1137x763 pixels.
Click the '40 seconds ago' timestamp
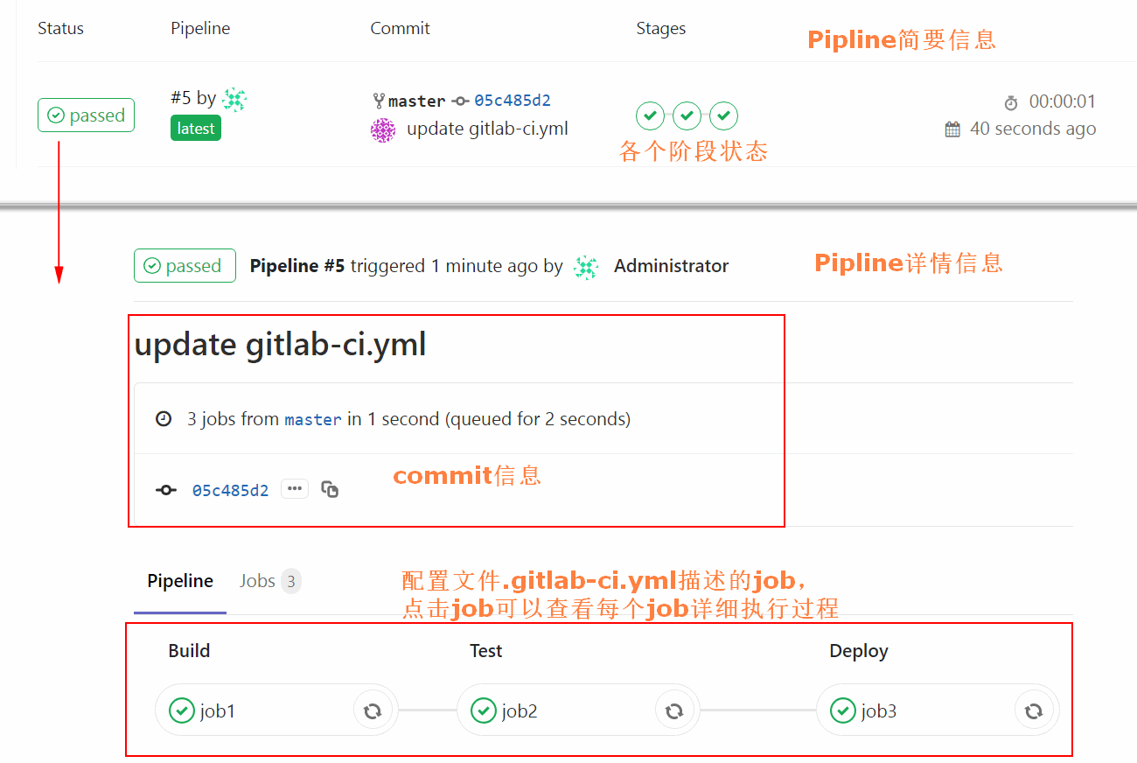coord(1033,129)
